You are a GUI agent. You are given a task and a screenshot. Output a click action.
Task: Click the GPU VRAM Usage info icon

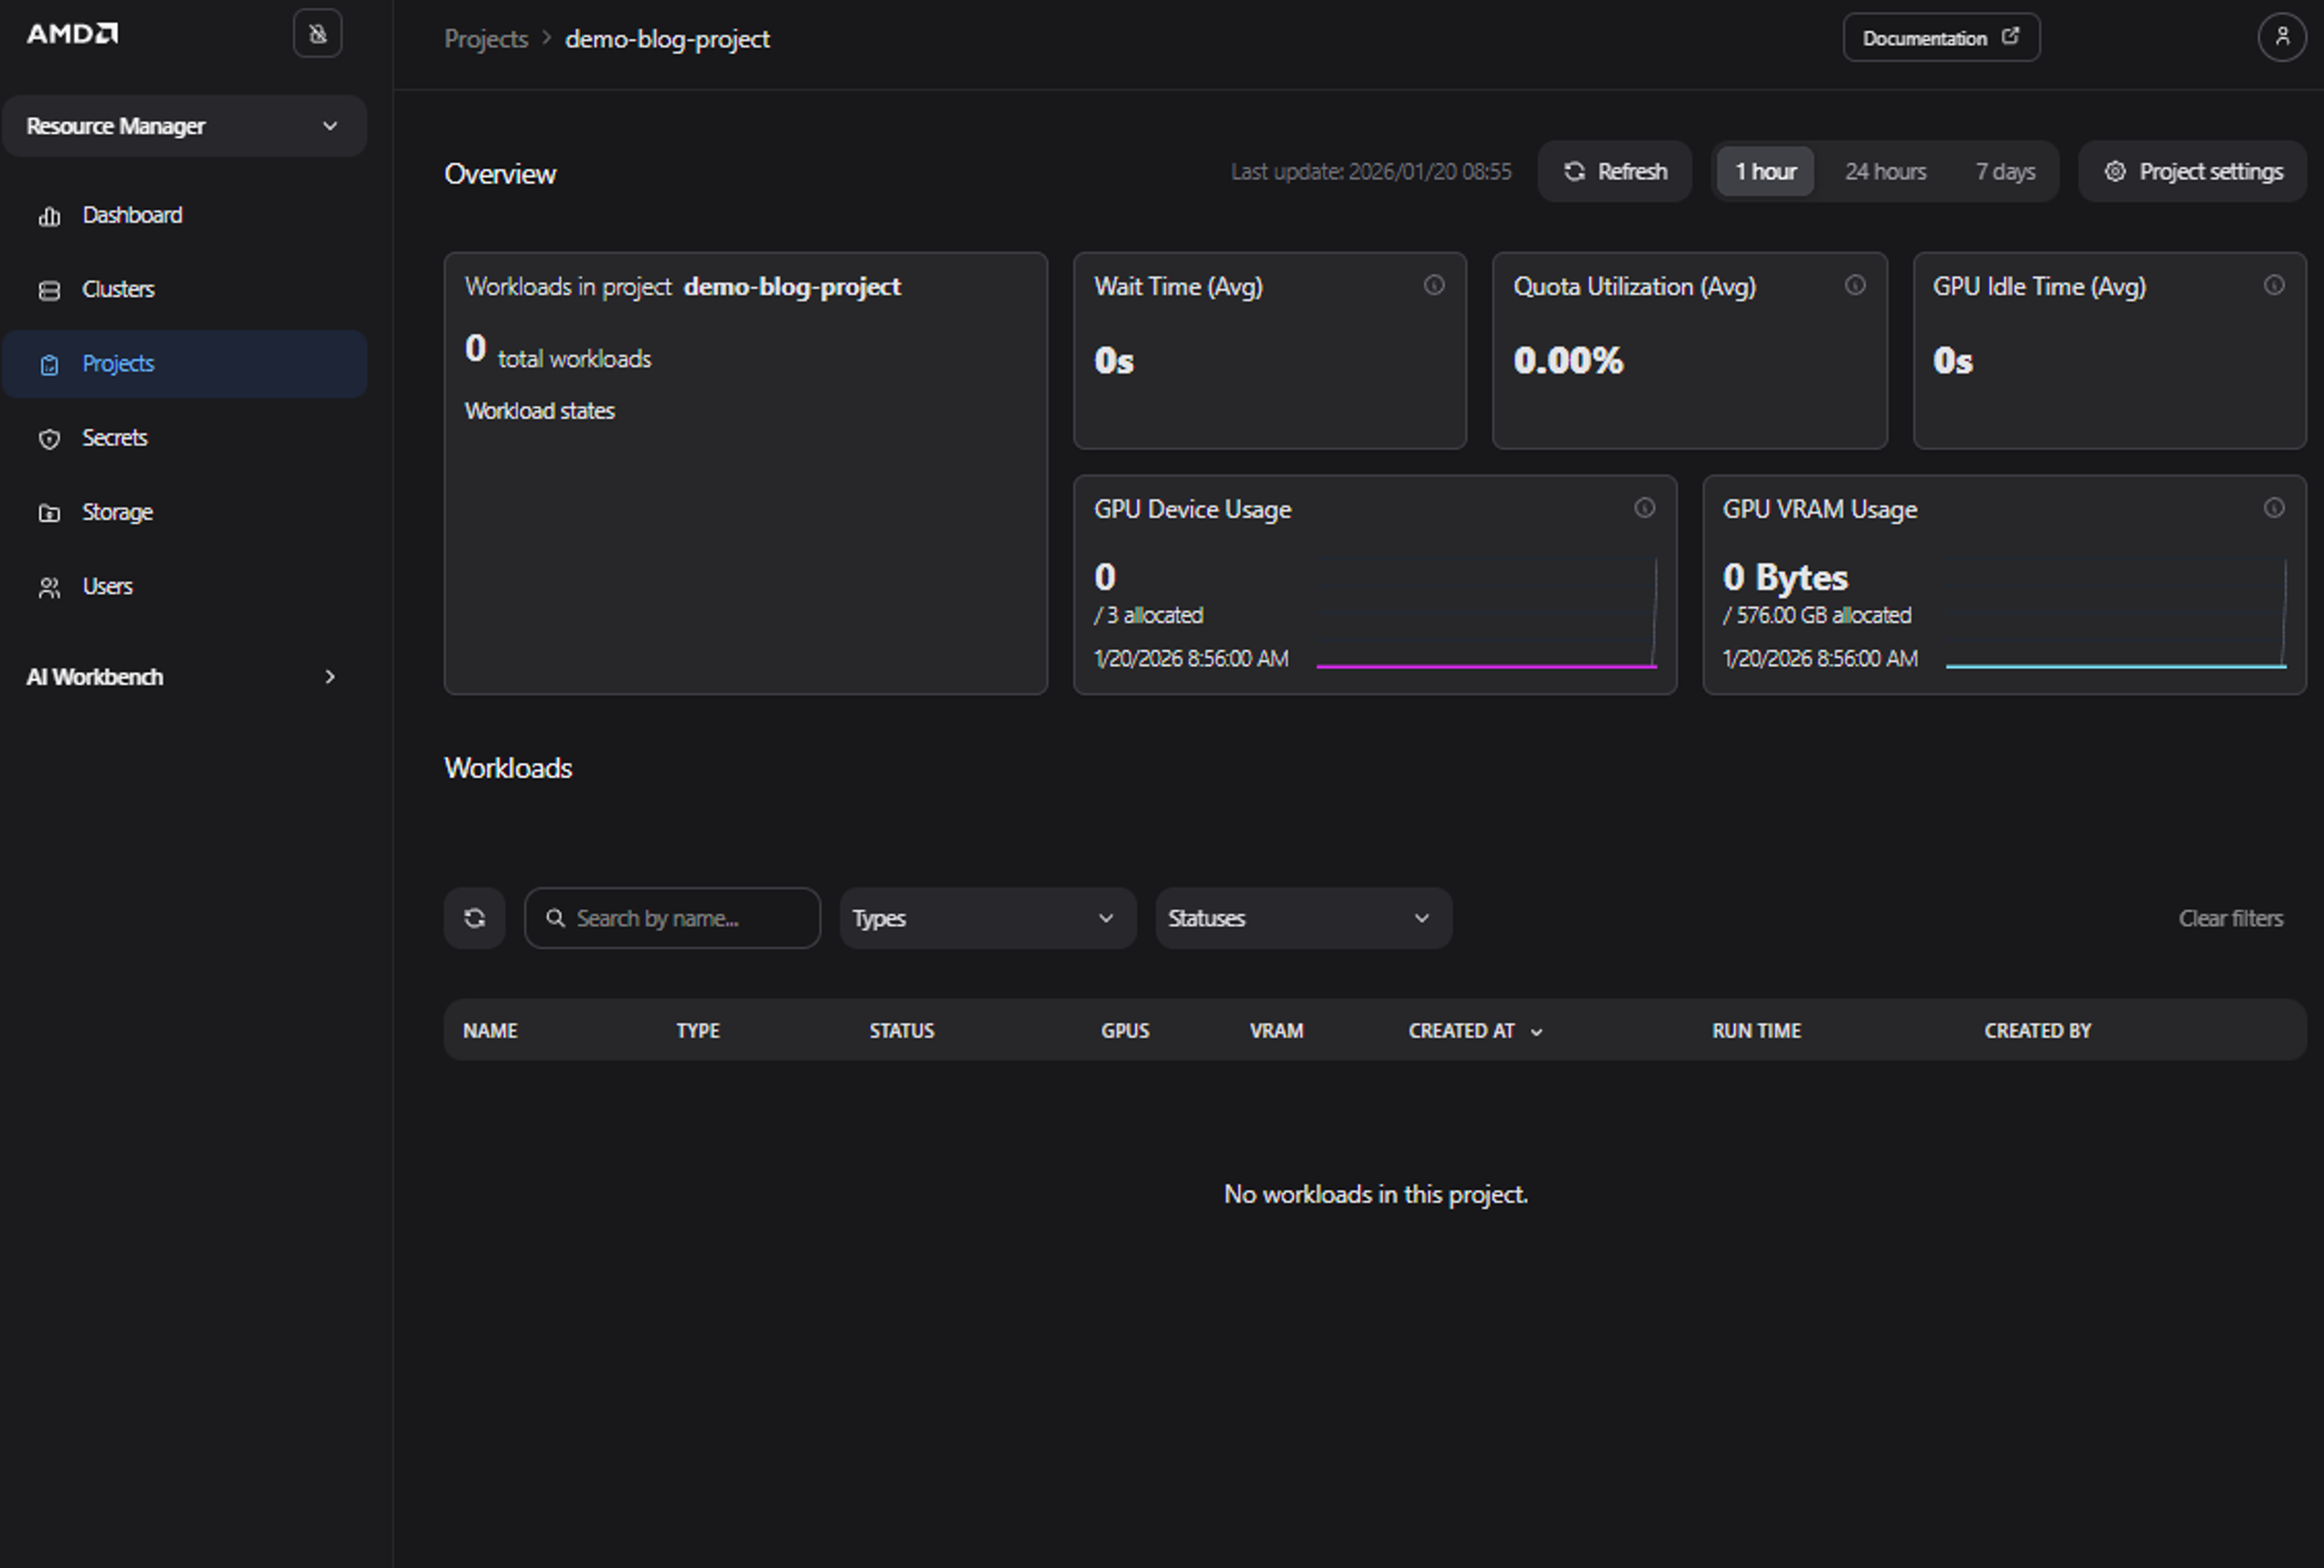[x=2274, y=509]
